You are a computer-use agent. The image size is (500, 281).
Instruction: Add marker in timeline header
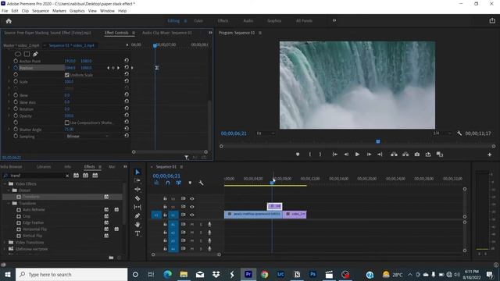[x=190, y=183]
